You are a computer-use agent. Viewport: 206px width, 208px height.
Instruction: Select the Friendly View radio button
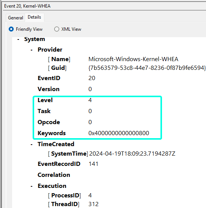pos(11,29)
